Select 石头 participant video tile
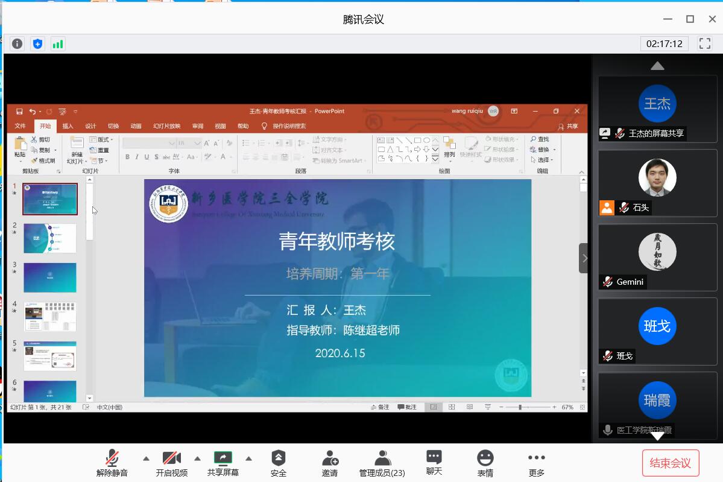The height and width of the screenshot is (482, 723). coord(657,183)
